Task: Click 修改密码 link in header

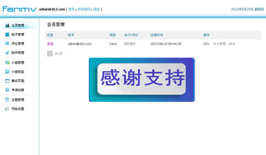Action: (84, 9)
